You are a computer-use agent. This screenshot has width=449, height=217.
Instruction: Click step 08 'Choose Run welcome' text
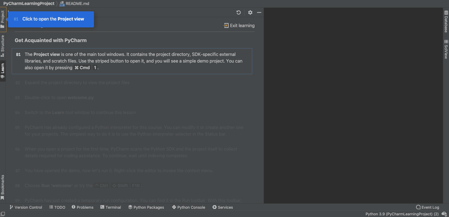[x=83, y=186]
